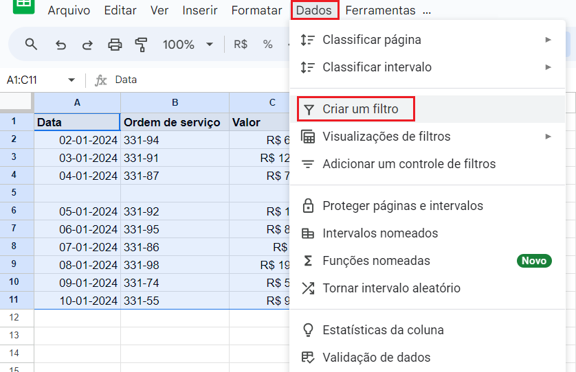The width and height of the screenshot is (576, 372).
Task: Select row 12 header
Action: click(x=17, y=318)
